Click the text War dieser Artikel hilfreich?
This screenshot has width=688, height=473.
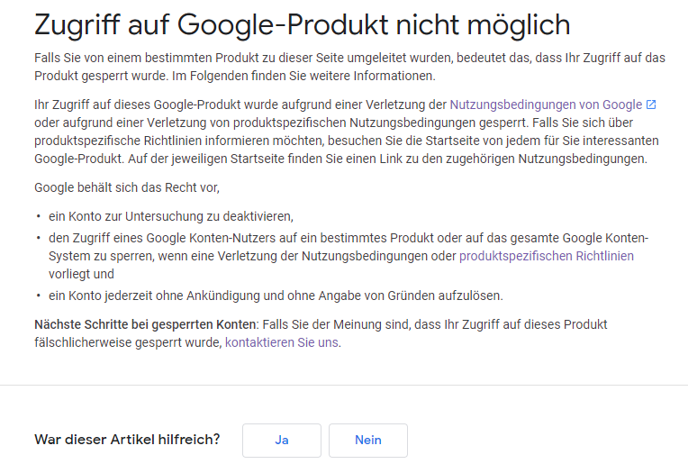click(127, 439)
